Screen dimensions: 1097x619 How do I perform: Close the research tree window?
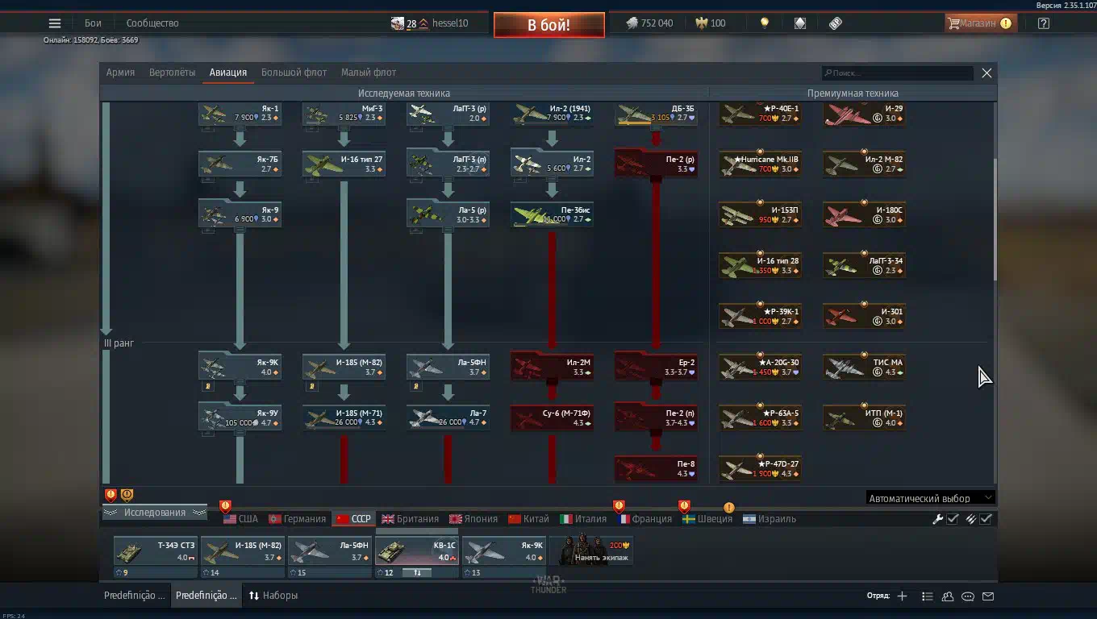click(986, 73)
